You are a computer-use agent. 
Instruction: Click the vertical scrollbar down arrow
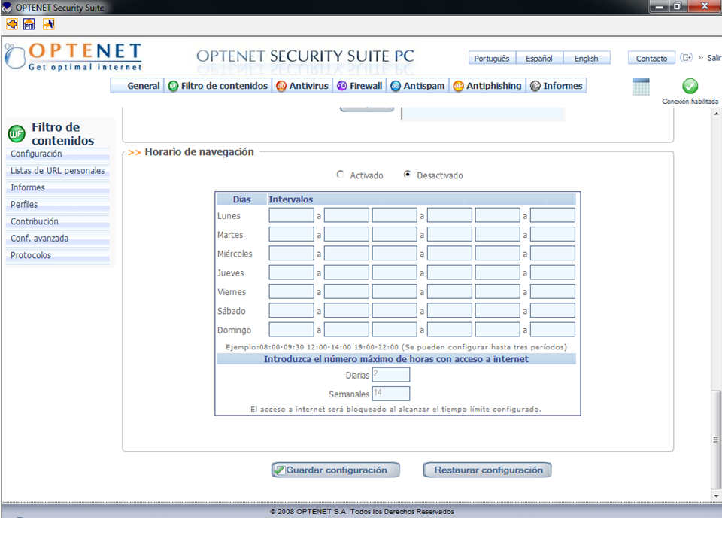coord(716,495)
